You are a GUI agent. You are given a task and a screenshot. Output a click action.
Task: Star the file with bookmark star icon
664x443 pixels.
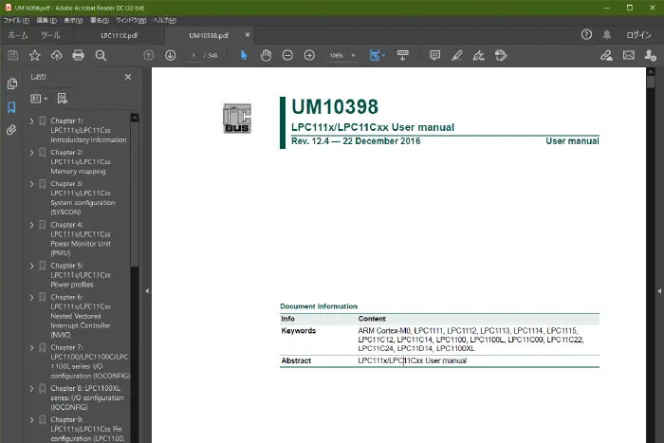pos(35,56)
